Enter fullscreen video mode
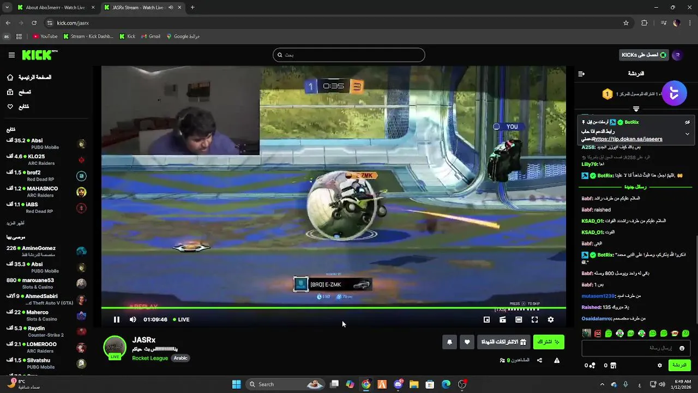 point(534,320)
